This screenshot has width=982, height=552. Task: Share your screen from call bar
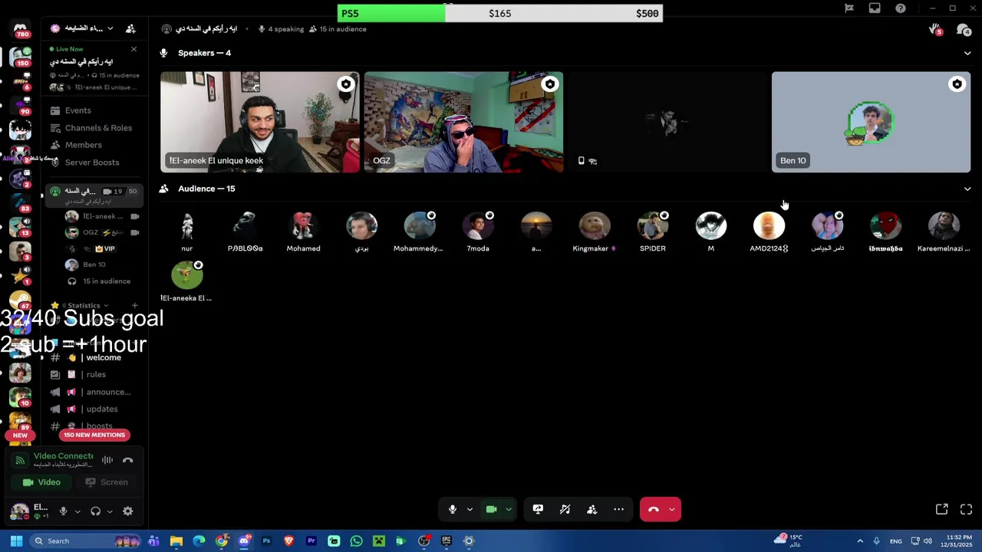coord(538,509)
